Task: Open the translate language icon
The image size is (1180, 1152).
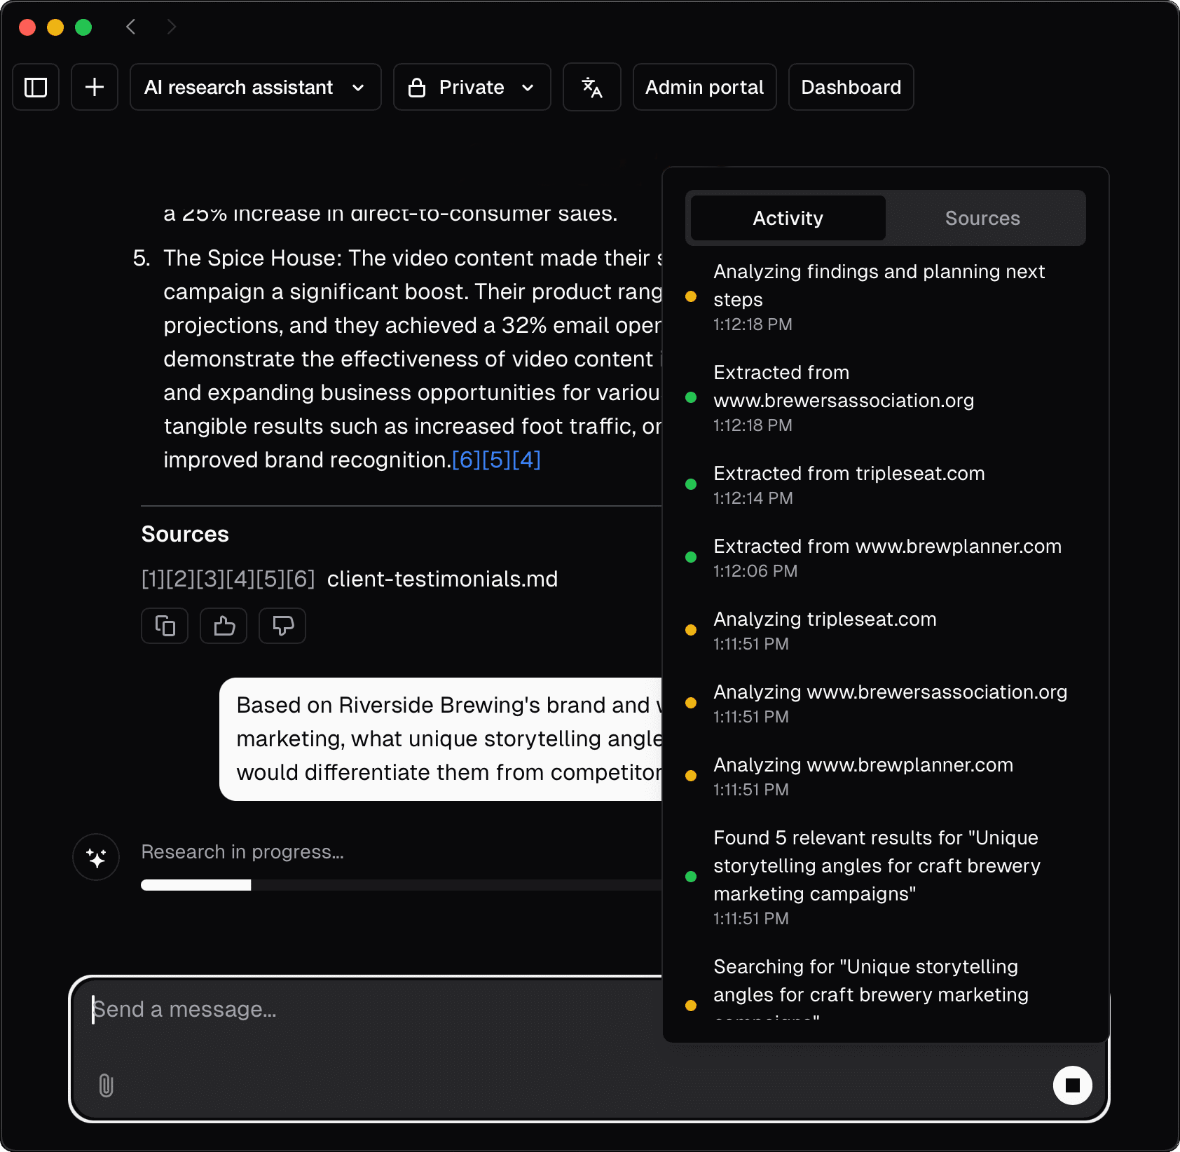Action: click(x=592, y=88)
